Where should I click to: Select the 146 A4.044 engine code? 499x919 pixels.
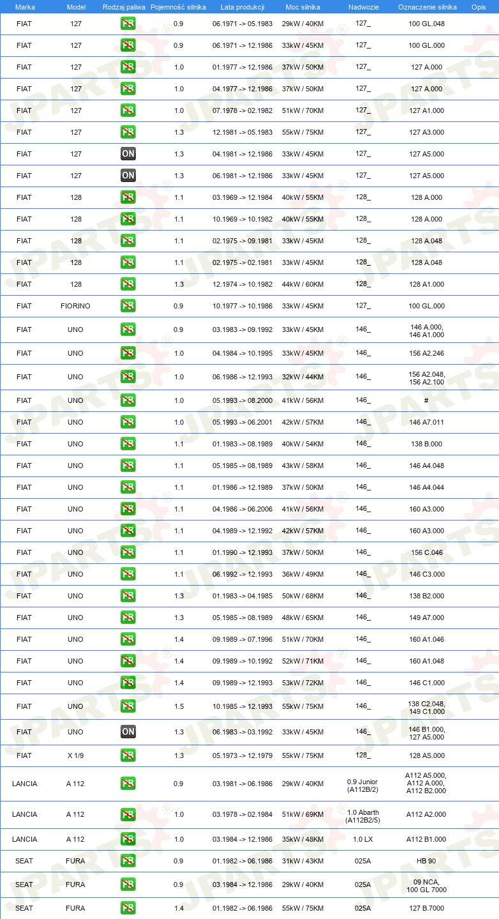click(x=428, y=487)
